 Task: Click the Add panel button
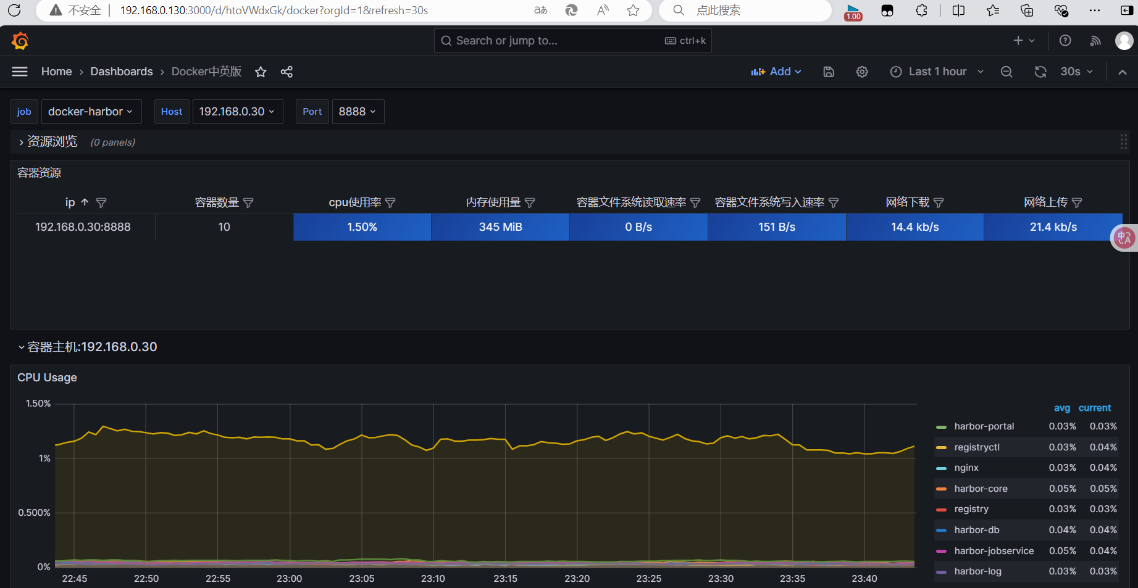pyautogui.click(x=776, y=72)
